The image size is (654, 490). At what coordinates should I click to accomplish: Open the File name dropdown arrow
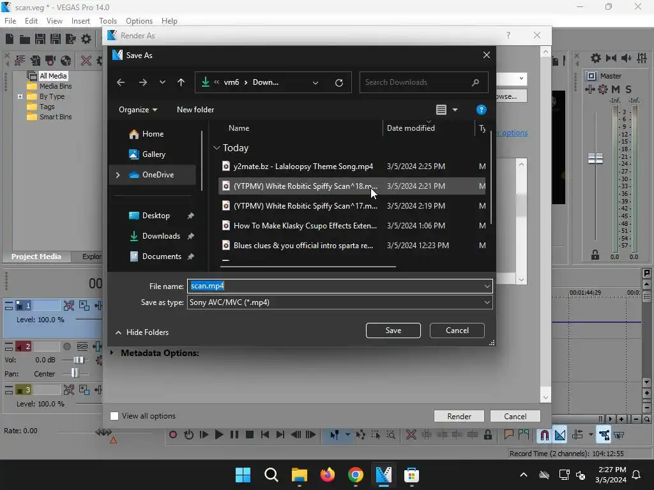coord(487,286)
